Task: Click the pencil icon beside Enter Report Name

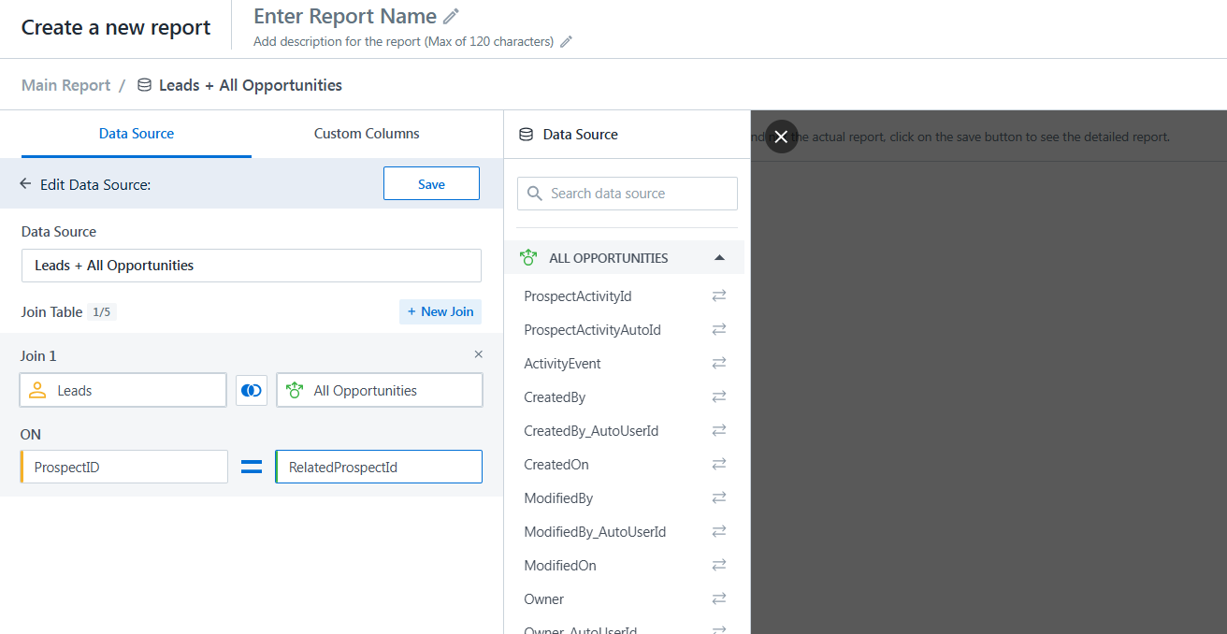Action: tap(452, 17)
